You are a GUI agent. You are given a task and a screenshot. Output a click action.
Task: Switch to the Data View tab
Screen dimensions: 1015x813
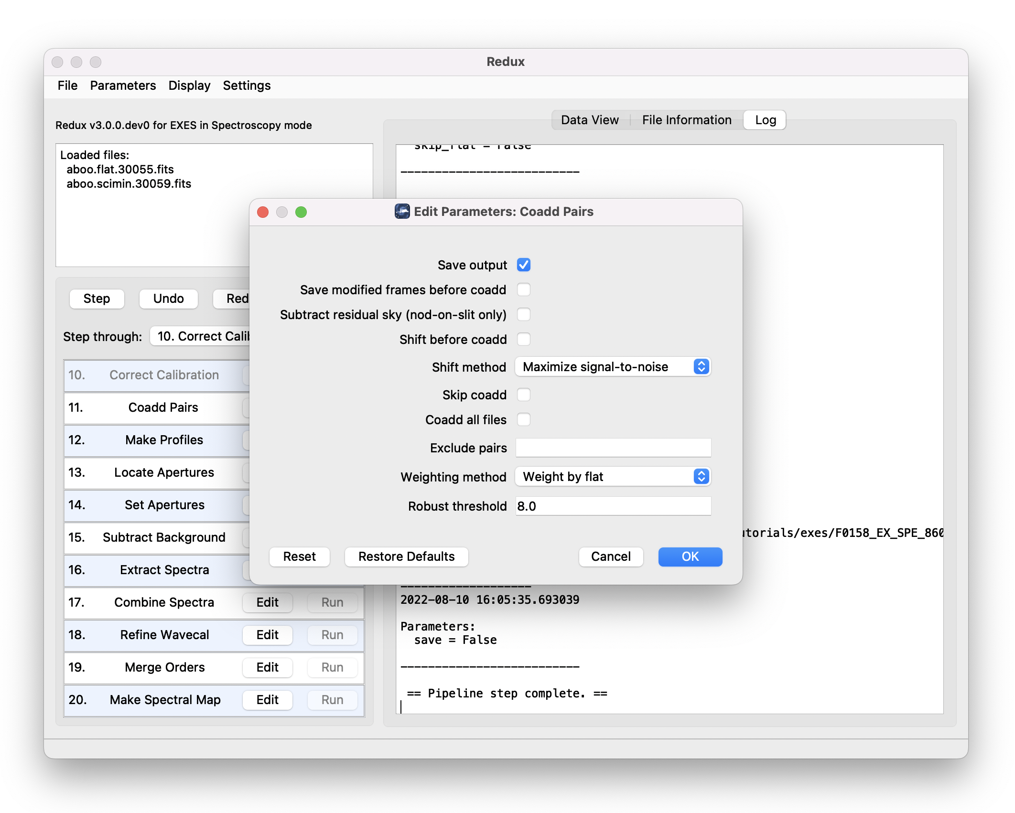589,119
